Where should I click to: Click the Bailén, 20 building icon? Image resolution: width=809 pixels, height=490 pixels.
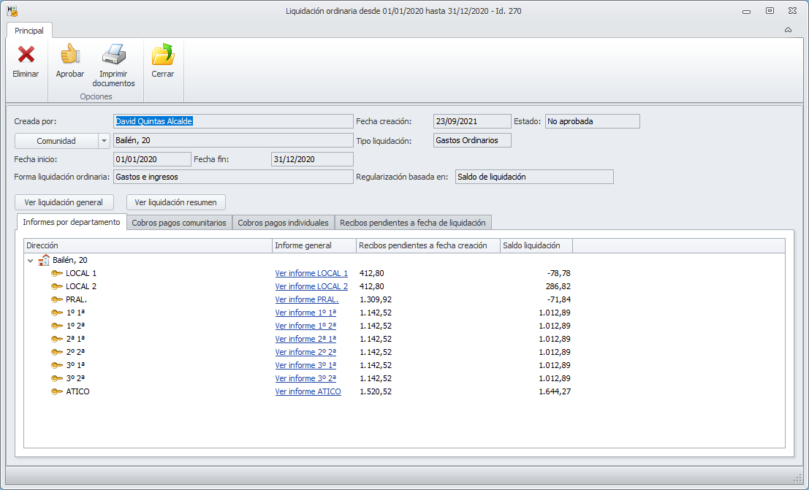pyautogui.click(x=44, y=260)
